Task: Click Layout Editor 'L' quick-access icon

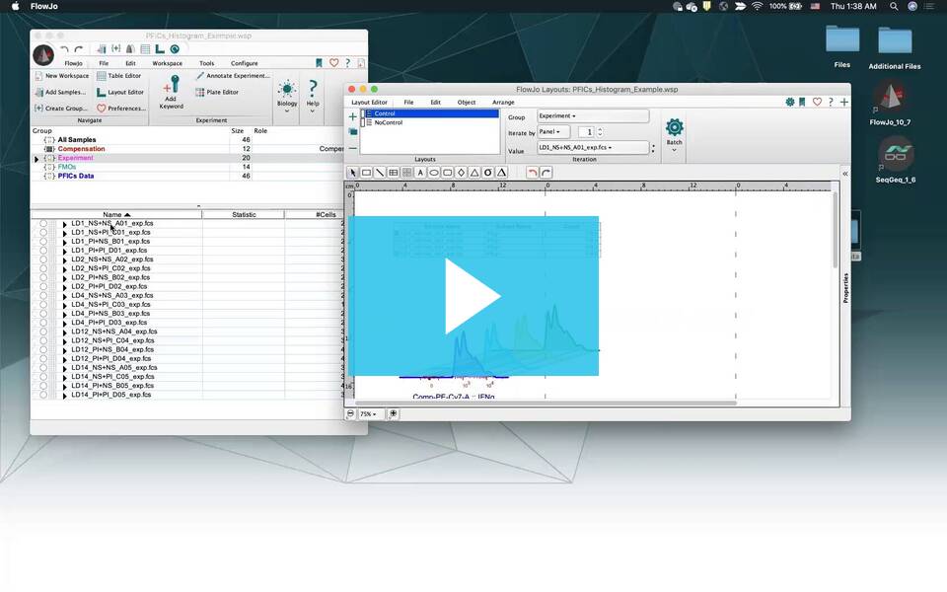Action: (x=160, y=49)
